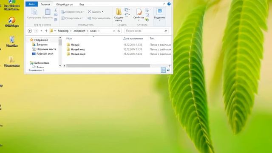Screen dimensions: 272x153
Task: Switch to the Главная tab
Action: pyautogui.click(x=45, y=4)
